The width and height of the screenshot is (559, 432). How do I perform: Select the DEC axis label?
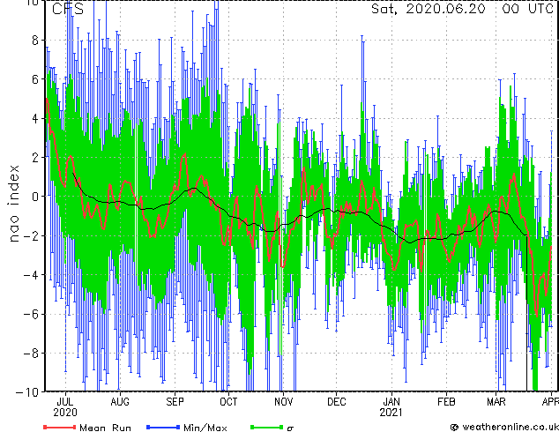click(x=337, y=402)
